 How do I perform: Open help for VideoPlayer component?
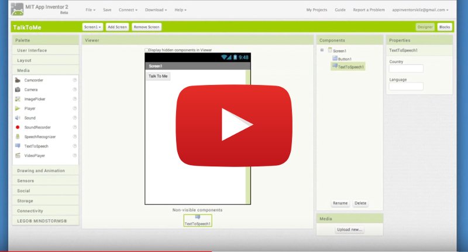pos(75,155)
